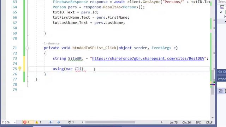This screenshot has width=226, height=127.
Task: Click 'GetAsync' method call on line 63
Action: pyautogui.click(x=151, y=2)
